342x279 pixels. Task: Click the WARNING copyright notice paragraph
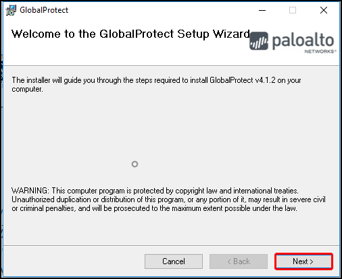click(168, 199)
